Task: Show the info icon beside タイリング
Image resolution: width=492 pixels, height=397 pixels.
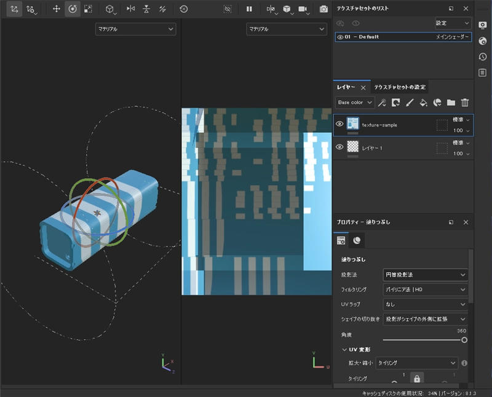Action: tap(464, 363)
